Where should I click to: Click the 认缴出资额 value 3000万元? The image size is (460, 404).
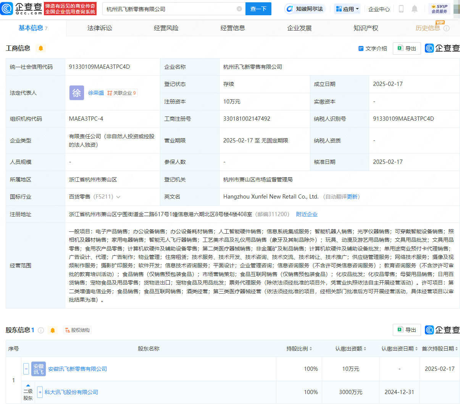coord(350,392)
